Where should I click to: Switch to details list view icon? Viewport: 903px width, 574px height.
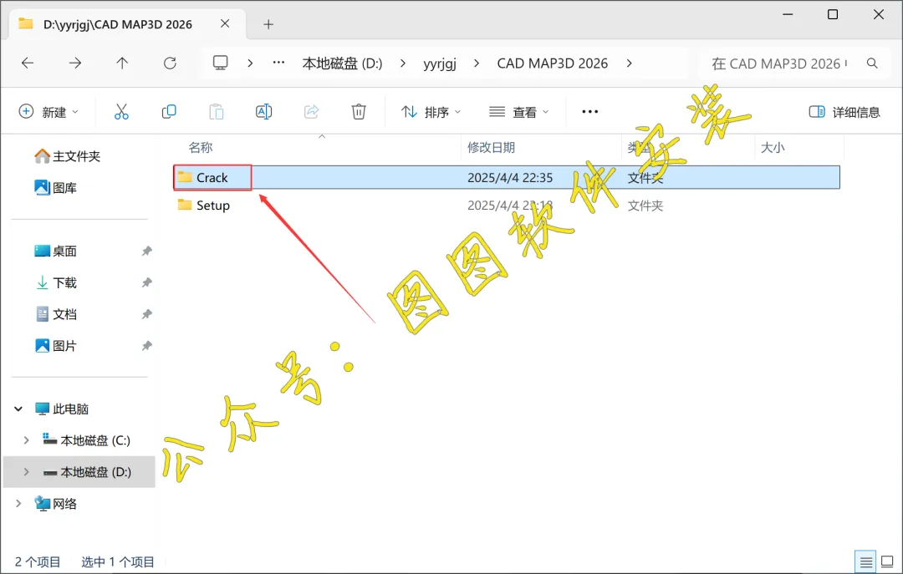[x=865, y=562]
